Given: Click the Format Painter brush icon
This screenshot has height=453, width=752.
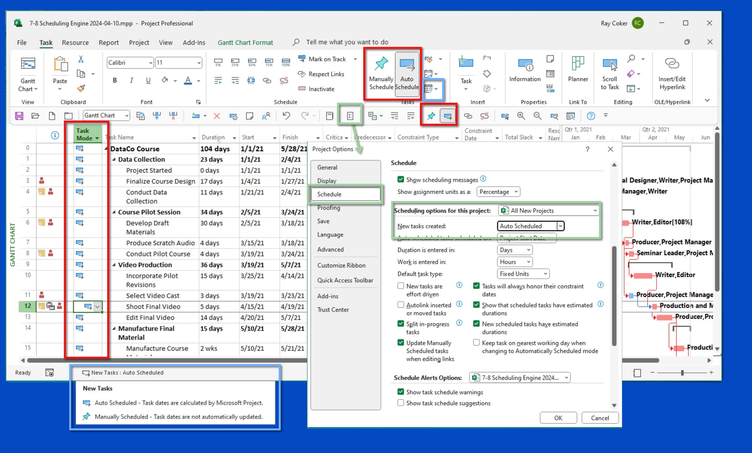Looking at the screenshot, I should (81, 88).
